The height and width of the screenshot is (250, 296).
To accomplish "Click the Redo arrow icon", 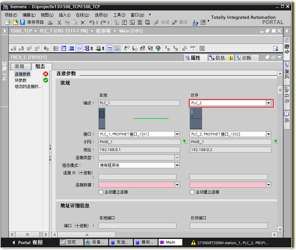I will coord(103,22).
